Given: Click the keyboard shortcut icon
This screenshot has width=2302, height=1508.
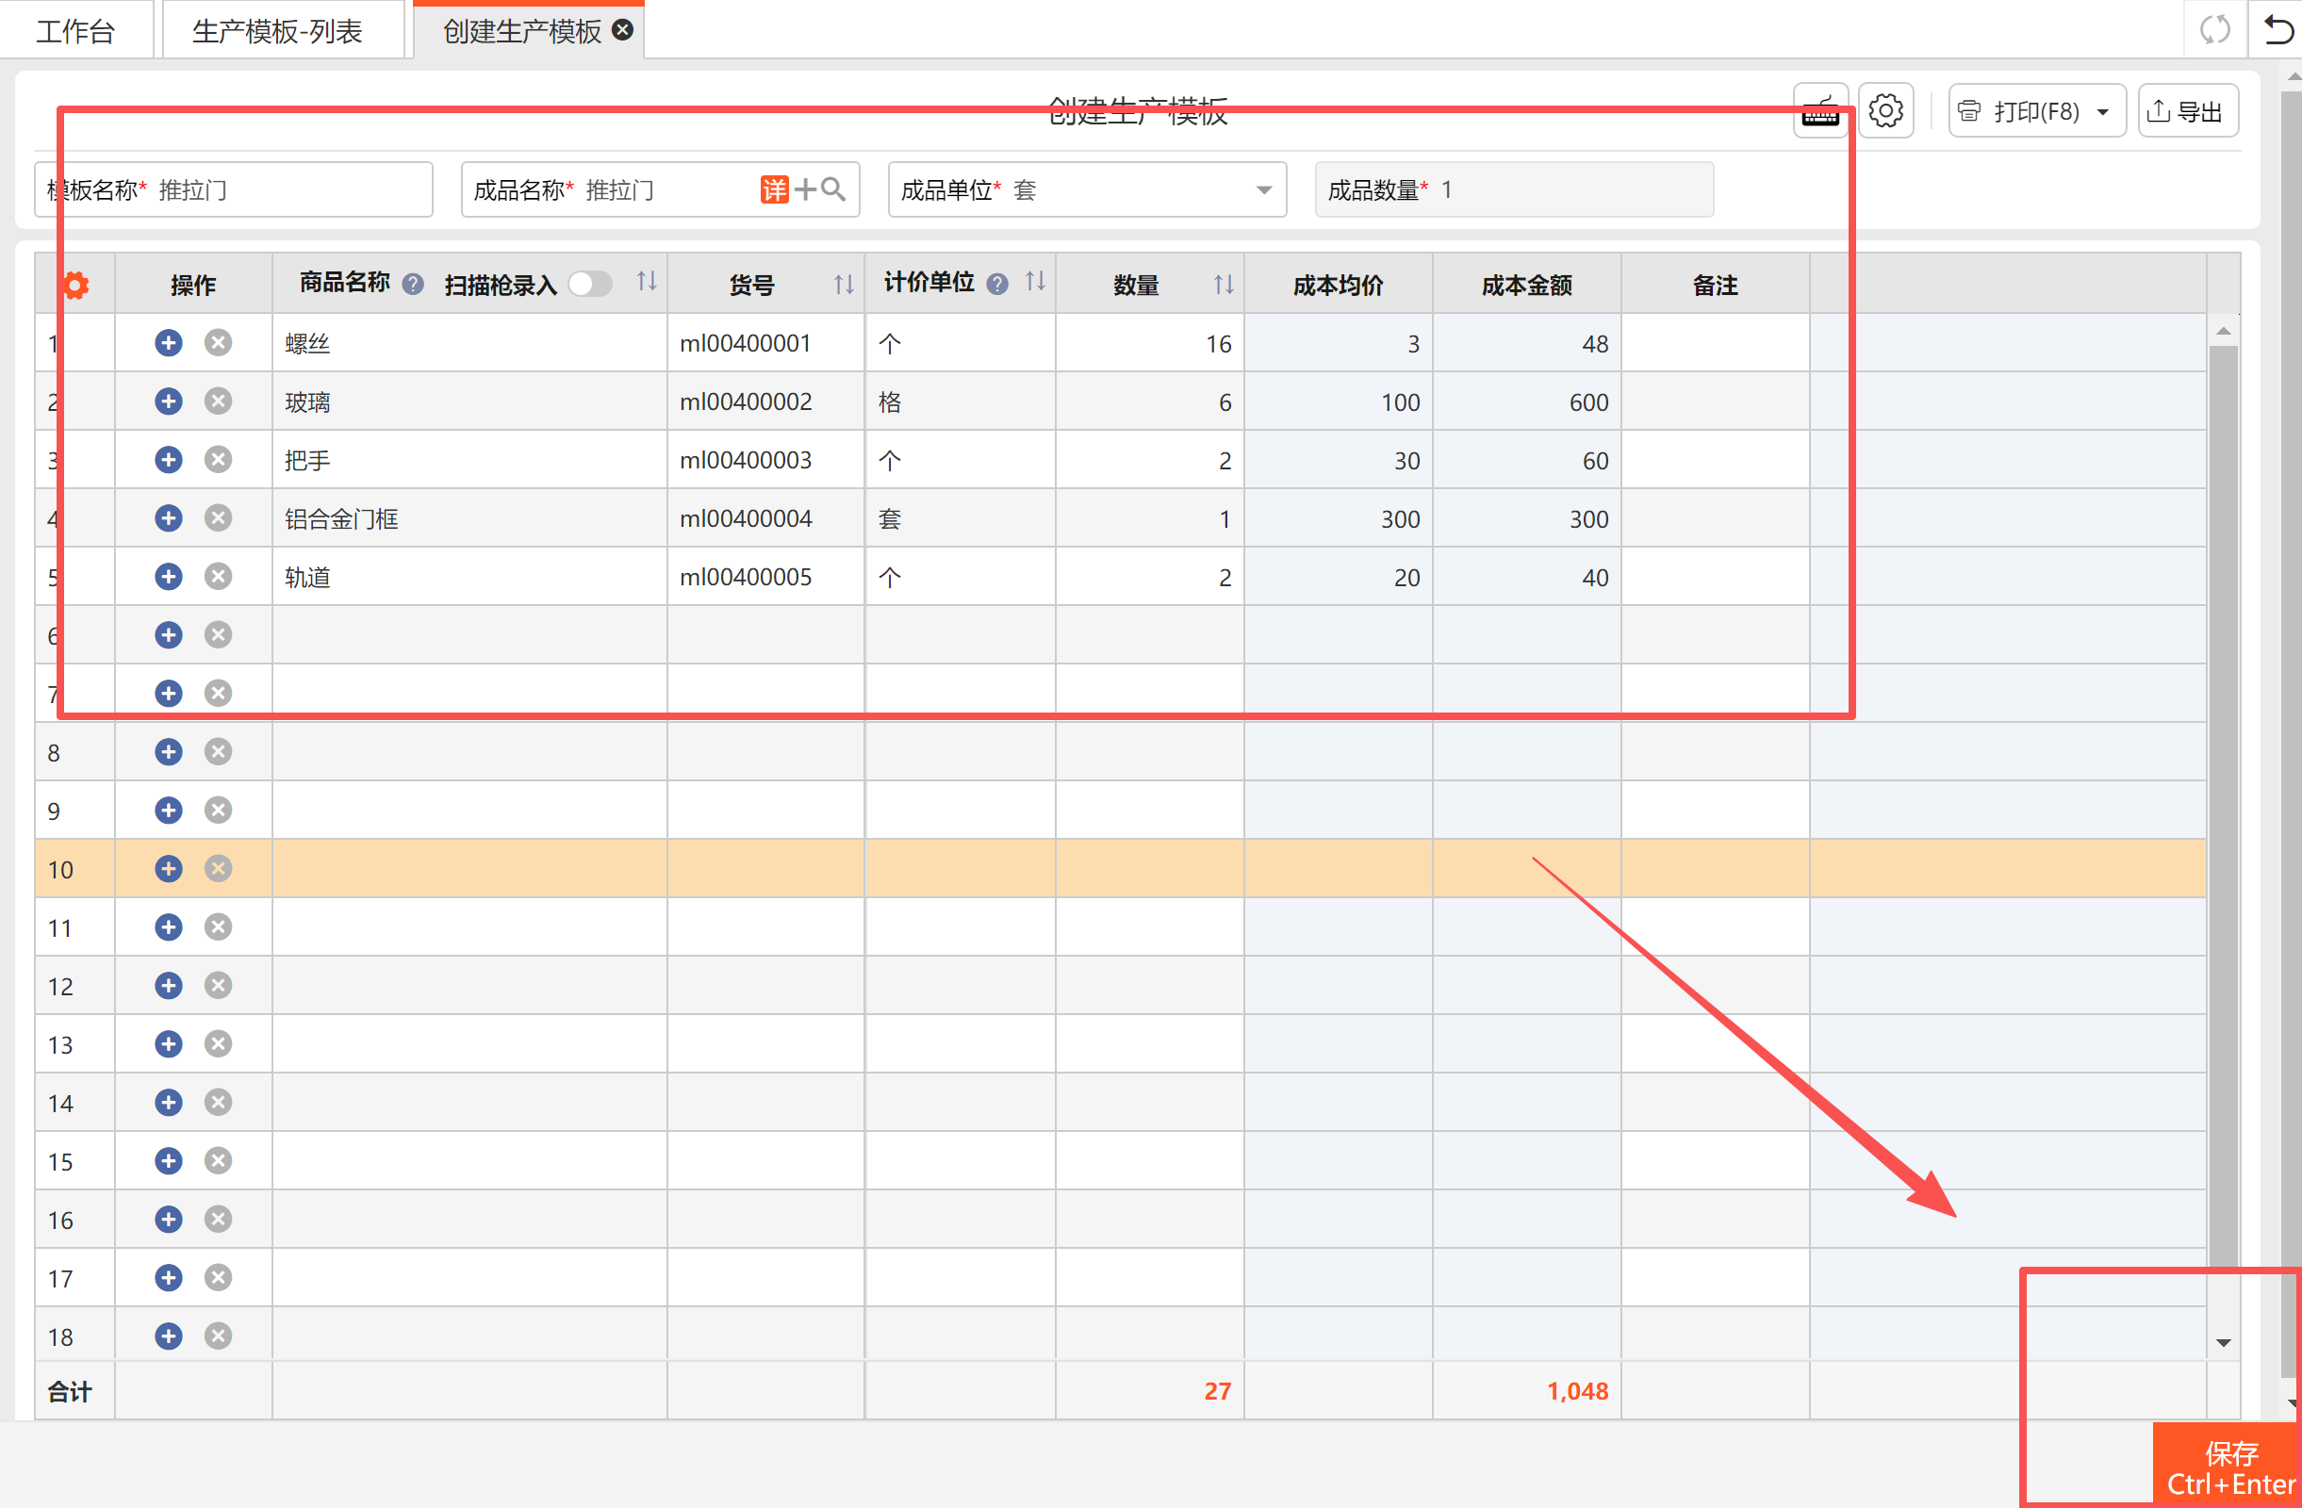Looking at the screenshot, I should pos(1820,111).
